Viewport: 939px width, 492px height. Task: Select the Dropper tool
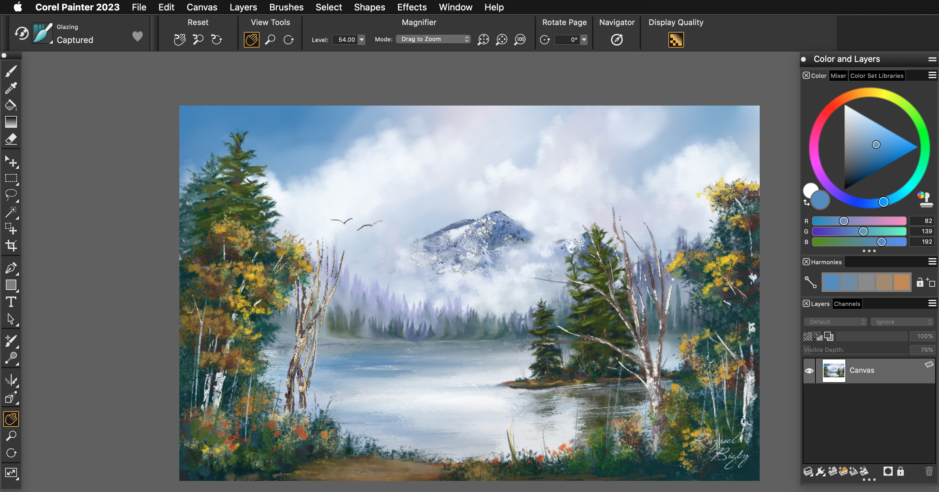[11, 88]
